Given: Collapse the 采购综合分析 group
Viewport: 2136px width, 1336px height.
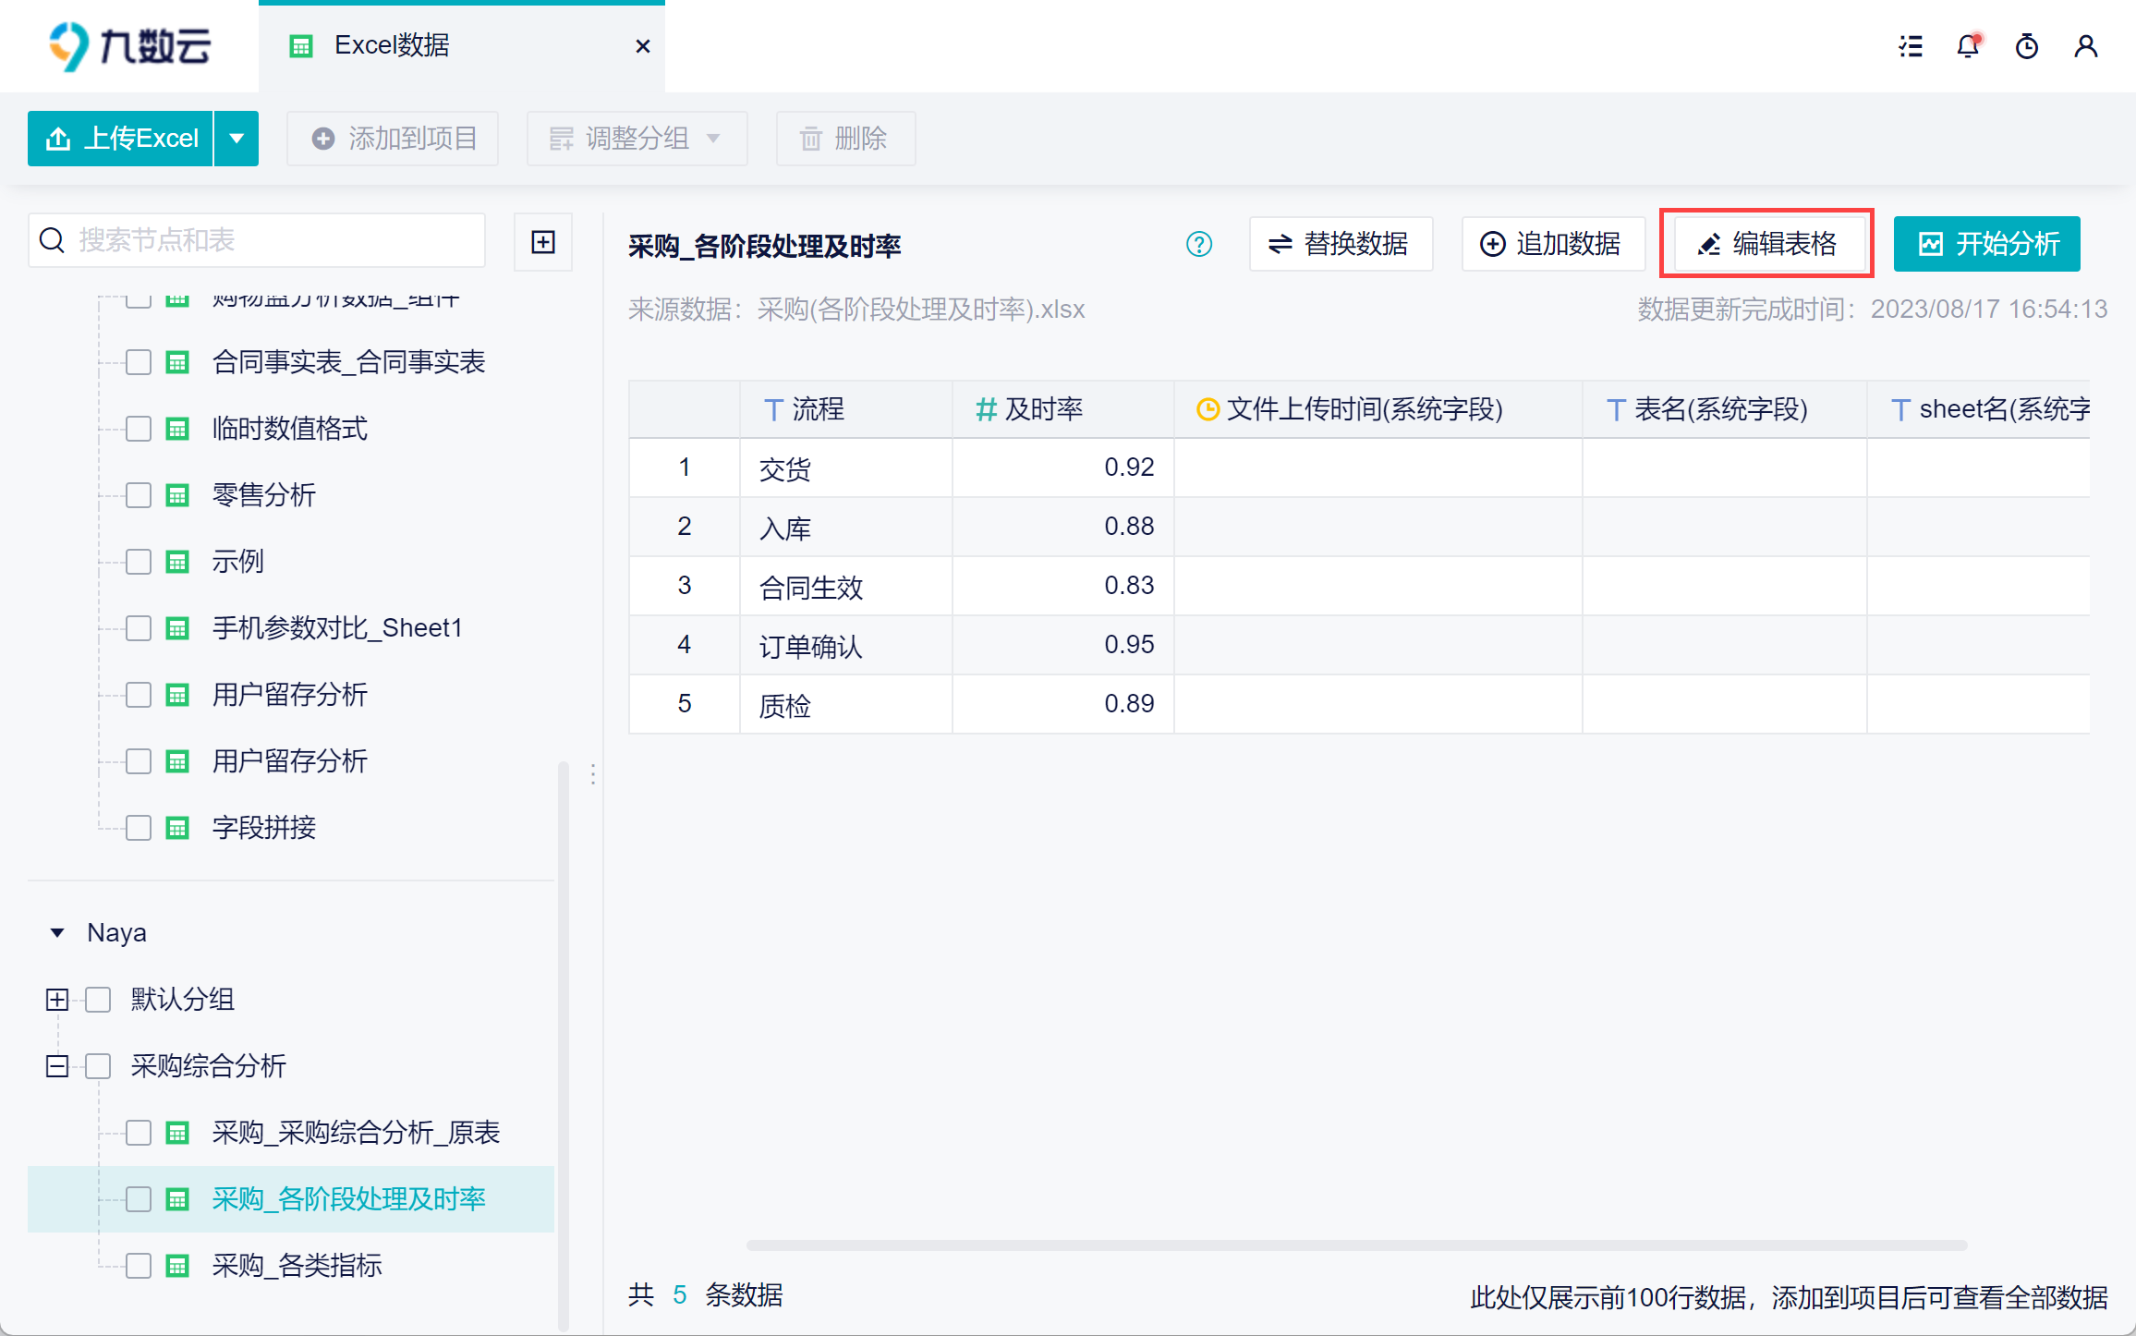Looking at the screenshot, I should point(57,1066).
